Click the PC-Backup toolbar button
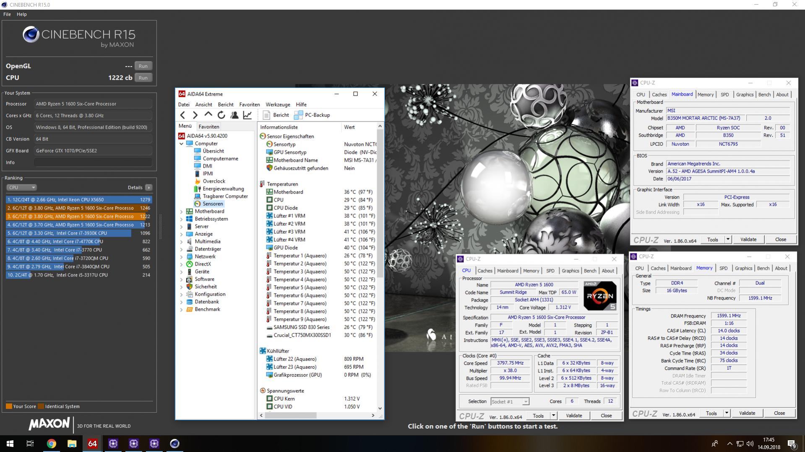The image size is (805, 452). click(x=312, y=115)
